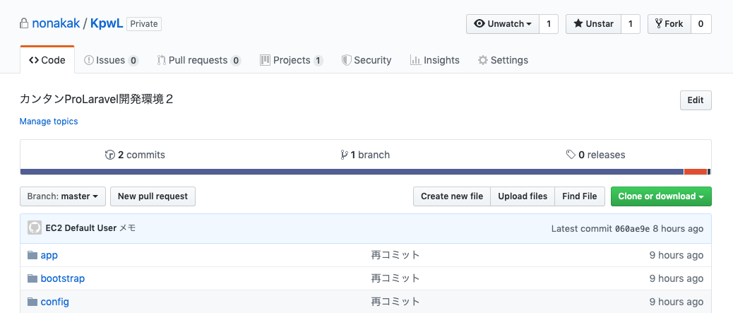Click the EC2 Default User avatar

click(x=35, y=228)
